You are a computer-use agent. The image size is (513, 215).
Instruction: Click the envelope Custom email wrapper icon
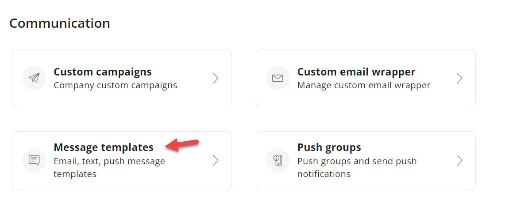(x=278, y=78)
